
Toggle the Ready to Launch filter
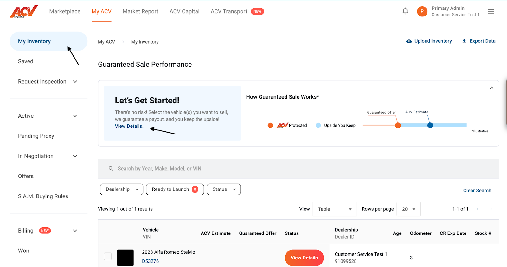175,189
